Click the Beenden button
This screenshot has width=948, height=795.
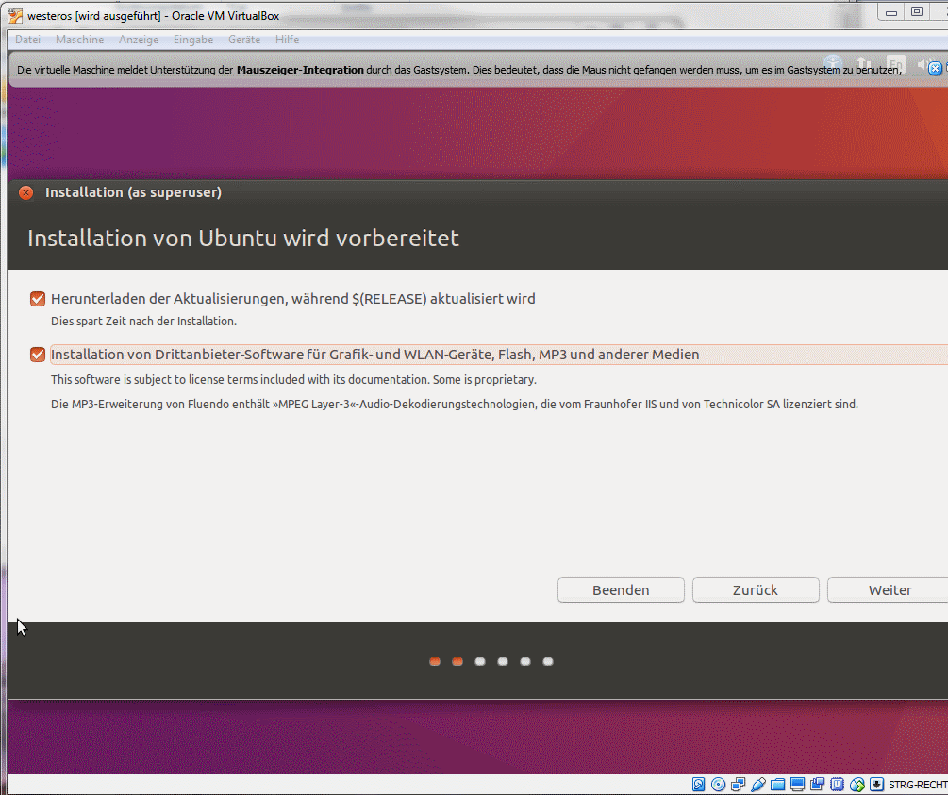621,590
